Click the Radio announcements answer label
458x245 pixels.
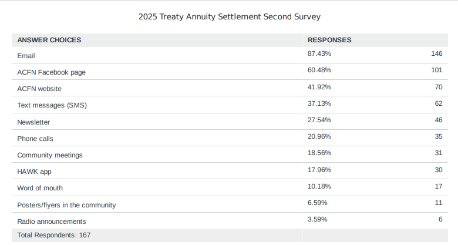(52, 221)
